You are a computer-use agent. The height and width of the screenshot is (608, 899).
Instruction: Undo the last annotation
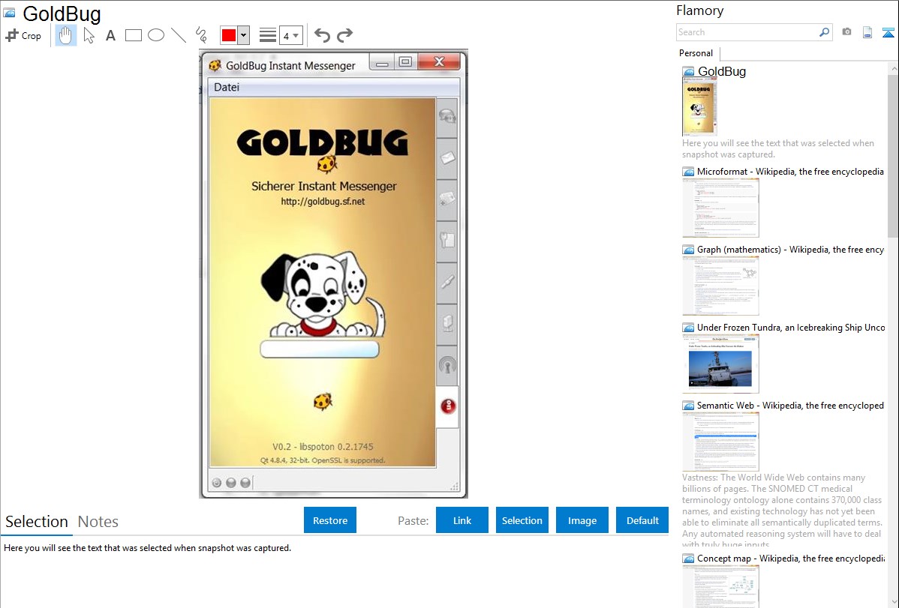pos(322,35)
